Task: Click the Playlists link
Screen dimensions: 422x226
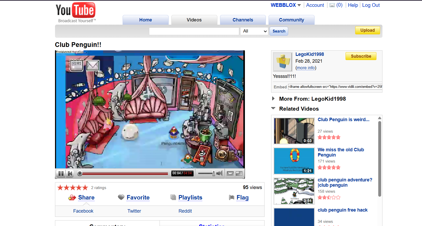Action: pos(190,197)
